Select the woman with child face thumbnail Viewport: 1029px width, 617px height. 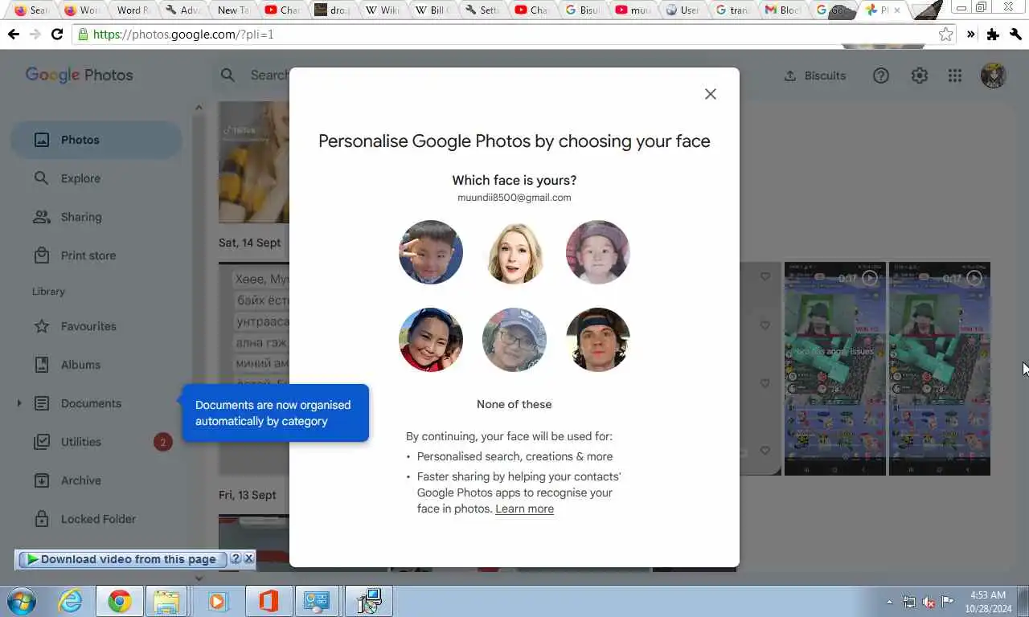coord(431,340)
